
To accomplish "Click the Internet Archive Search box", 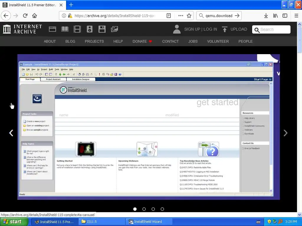I will (271, 29).
